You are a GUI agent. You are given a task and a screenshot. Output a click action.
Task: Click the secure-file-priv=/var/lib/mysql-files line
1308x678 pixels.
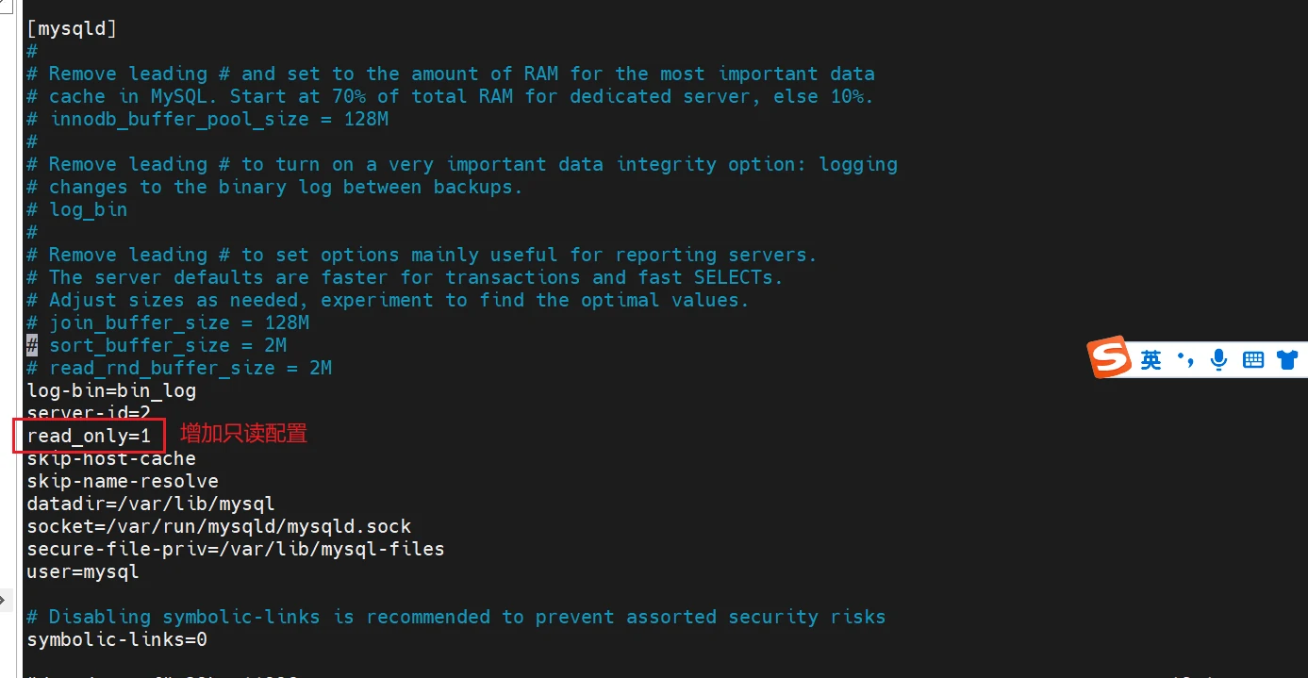point(236,549)
